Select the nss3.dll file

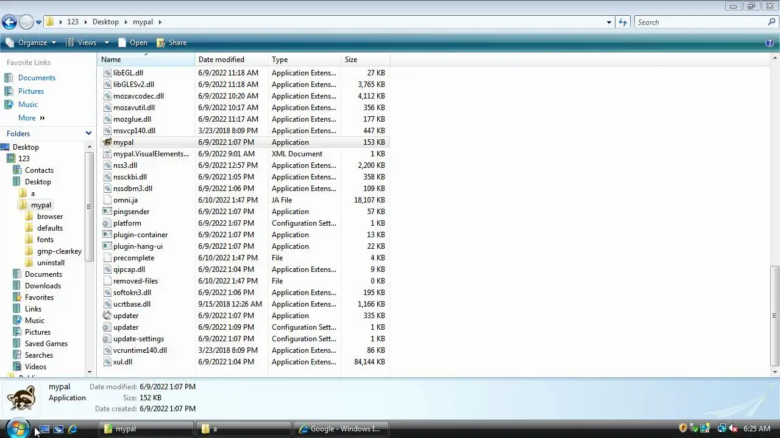125,165
